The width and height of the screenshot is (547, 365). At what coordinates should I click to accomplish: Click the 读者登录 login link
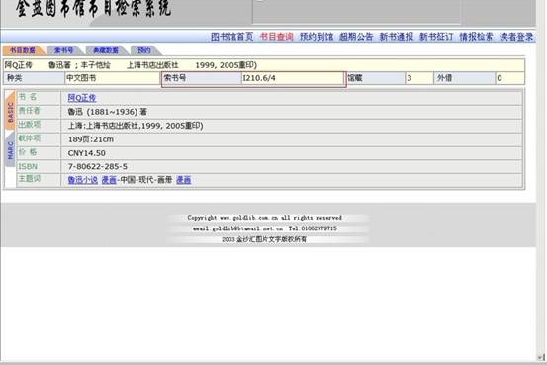point(516,37)
